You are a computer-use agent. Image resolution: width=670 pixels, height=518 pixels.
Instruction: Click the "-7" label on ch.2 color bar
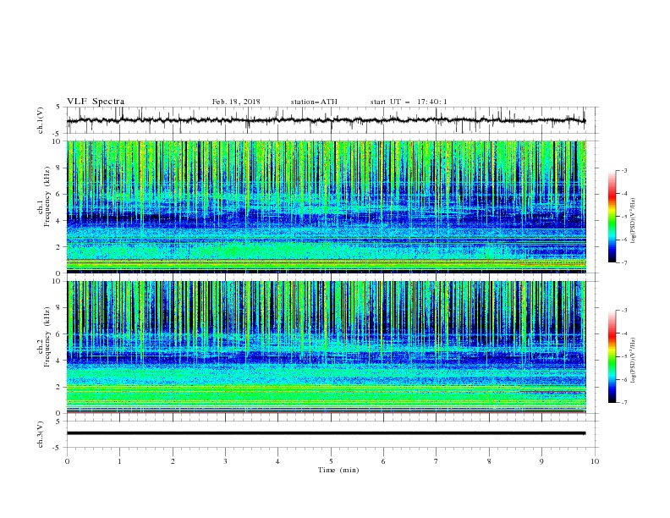click(624, 402)
